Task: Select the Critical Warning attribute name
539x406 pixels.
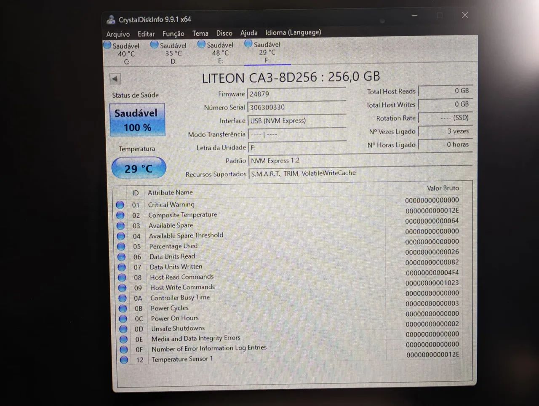Action: [x=171, y=204]
